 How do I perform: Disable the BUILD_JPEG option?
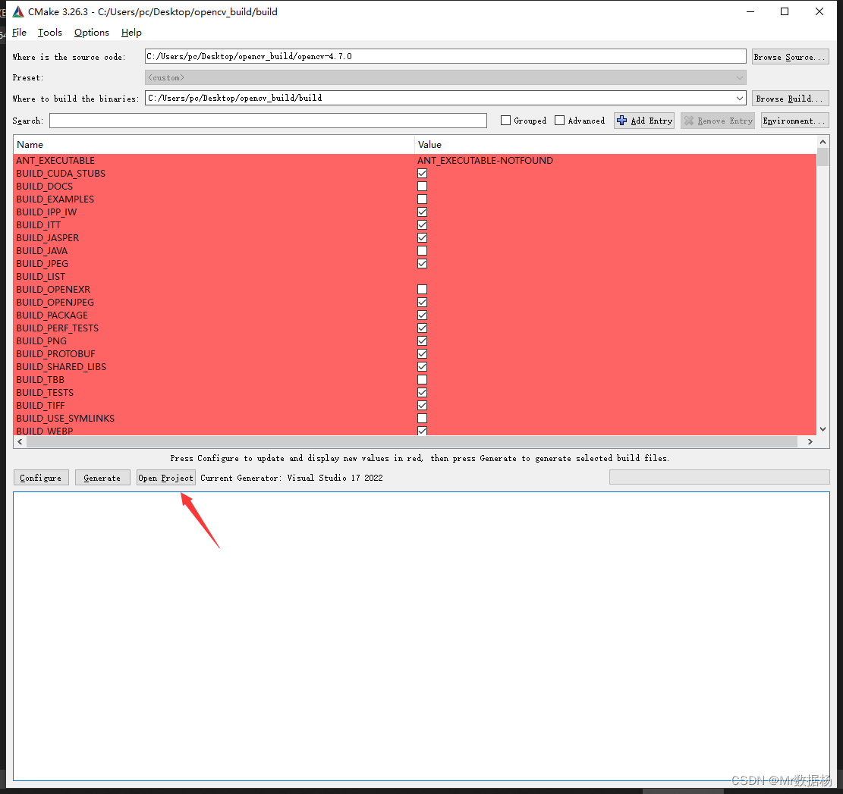(x=422, y=263)
